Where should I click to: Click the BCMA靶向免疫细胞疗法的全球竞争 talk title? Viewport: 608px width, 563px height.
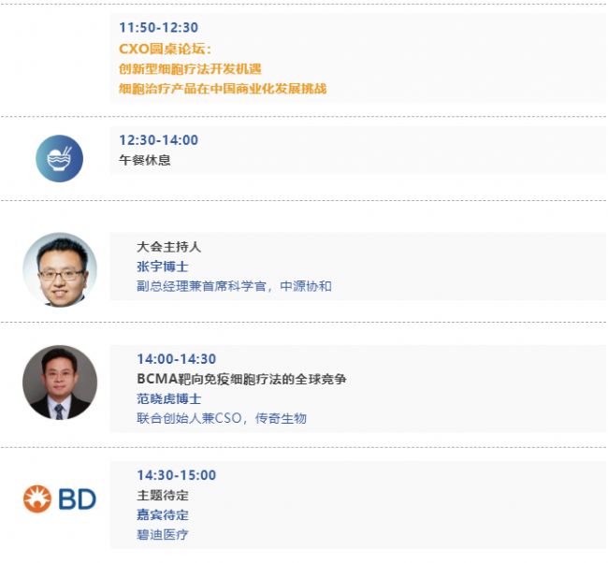(241, 379)
